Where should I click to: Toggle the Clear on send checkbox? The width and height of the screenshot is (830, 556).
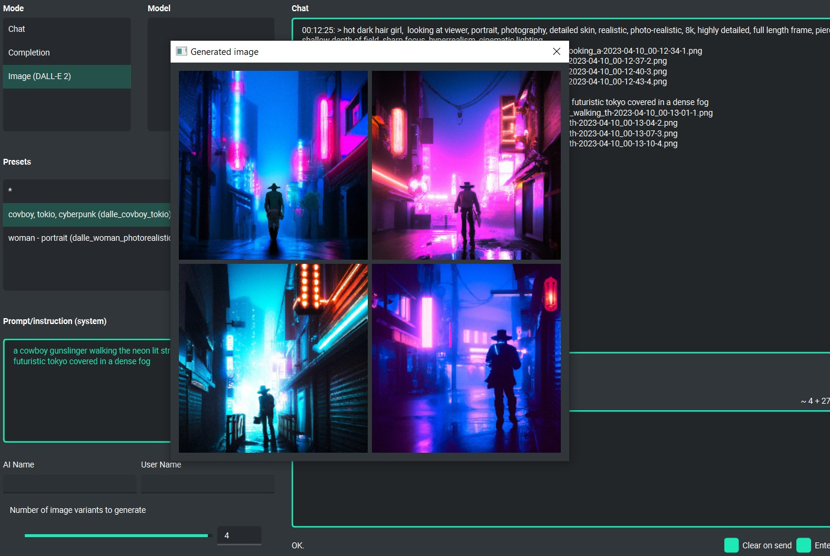click(731, 545)
